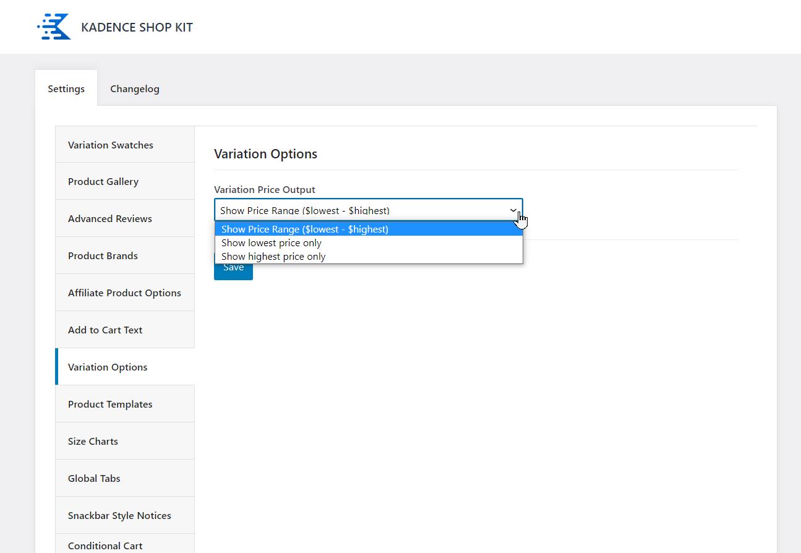Choose "Show Price Range" from the open list
Image resolution: width=801 pixels, height=553 pixels.
coord(305,229)
